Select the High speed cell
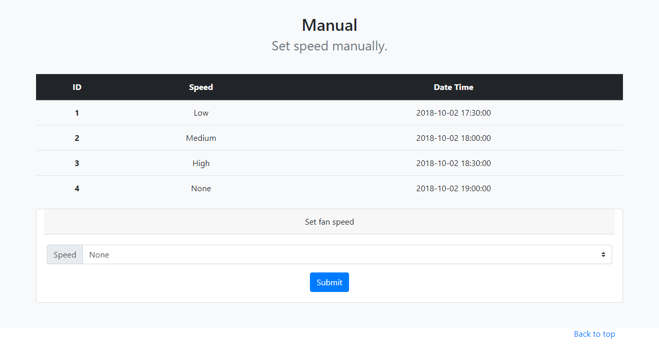This screenshot has width=659, height=348. click(201, 163)
